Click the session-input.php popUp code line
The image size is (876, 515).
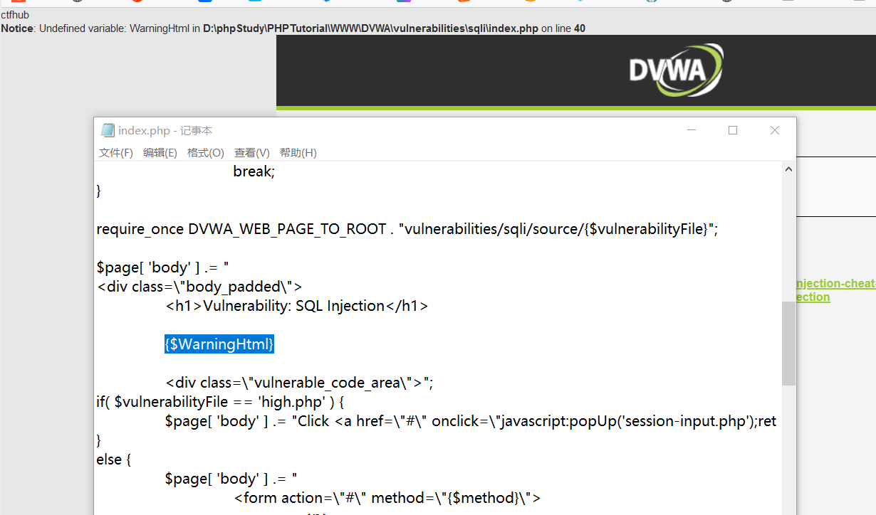point(471,421)
